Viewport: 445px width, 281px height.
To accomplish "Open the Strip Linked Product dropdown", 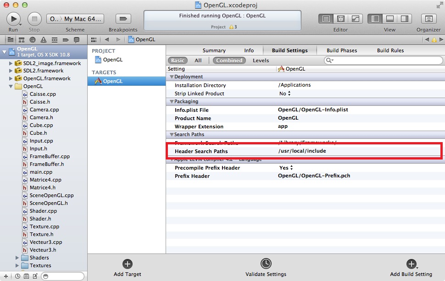I will click(285, 94).
